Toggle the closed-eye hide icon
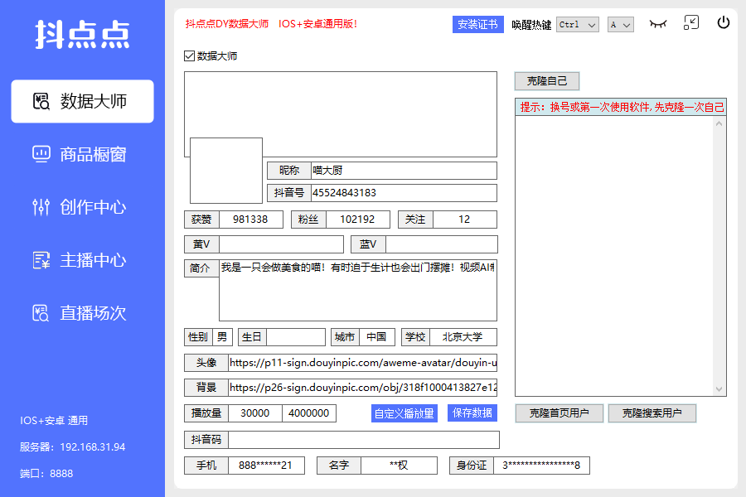 pos(658,23)
